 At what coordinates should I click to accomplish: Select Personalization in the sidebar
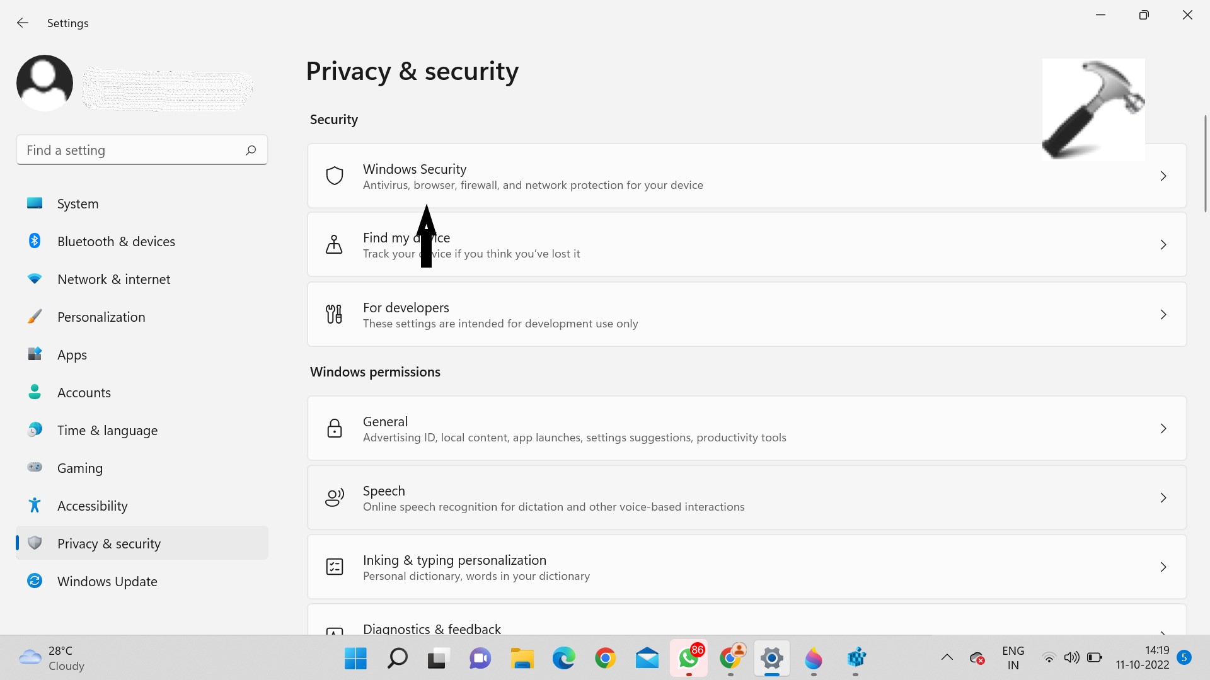point(101,317)
